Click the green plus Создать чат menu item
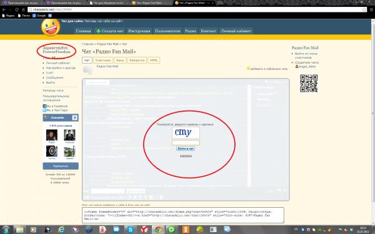The image size is (375, 234). [x=110, y=31]
